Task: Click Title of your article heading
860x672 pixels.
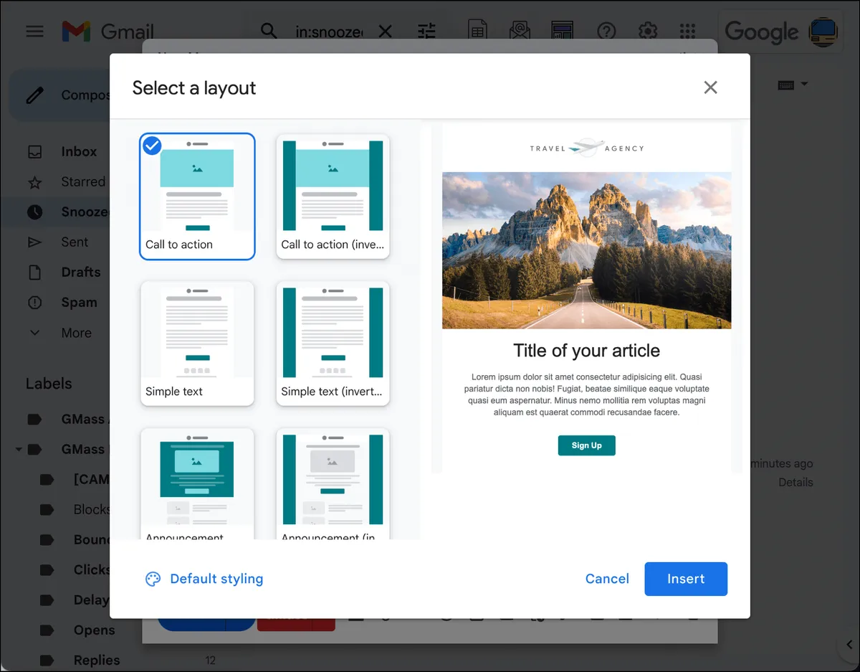Action: [x=586, y=351]
